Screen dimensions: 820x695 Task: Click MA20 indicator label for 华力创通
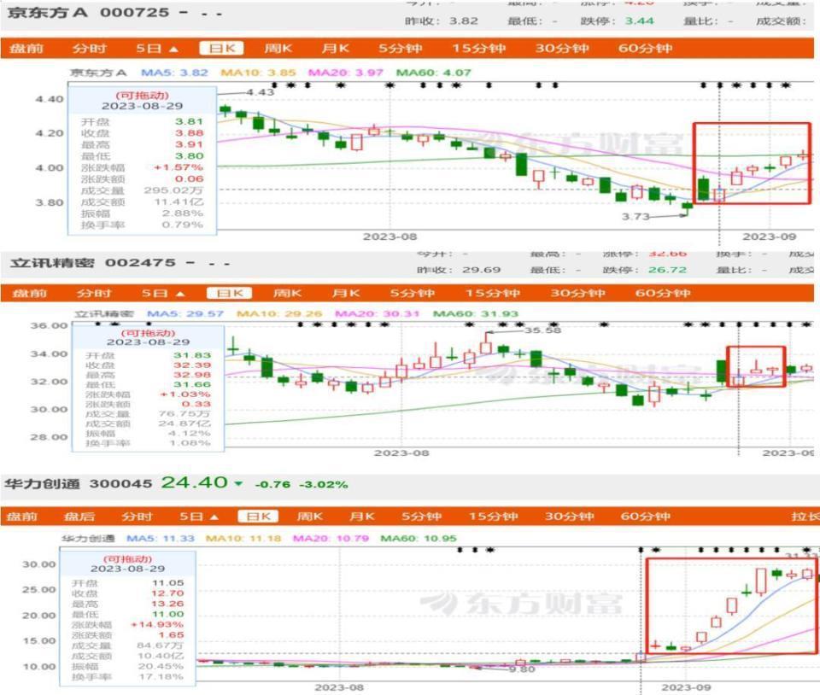coord(331,538)
